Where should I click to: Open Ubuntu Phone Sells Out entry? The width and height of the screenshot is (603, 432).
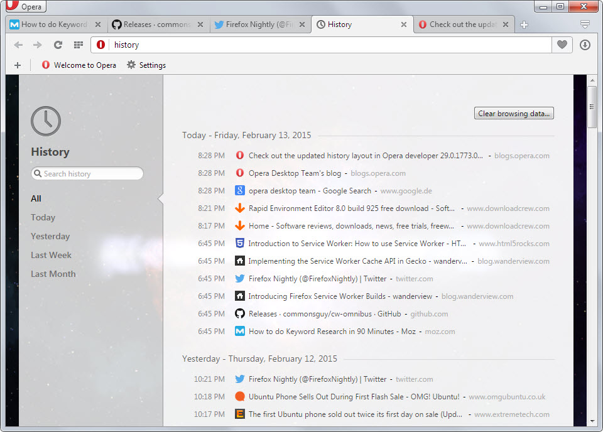(x=354, y=397)
